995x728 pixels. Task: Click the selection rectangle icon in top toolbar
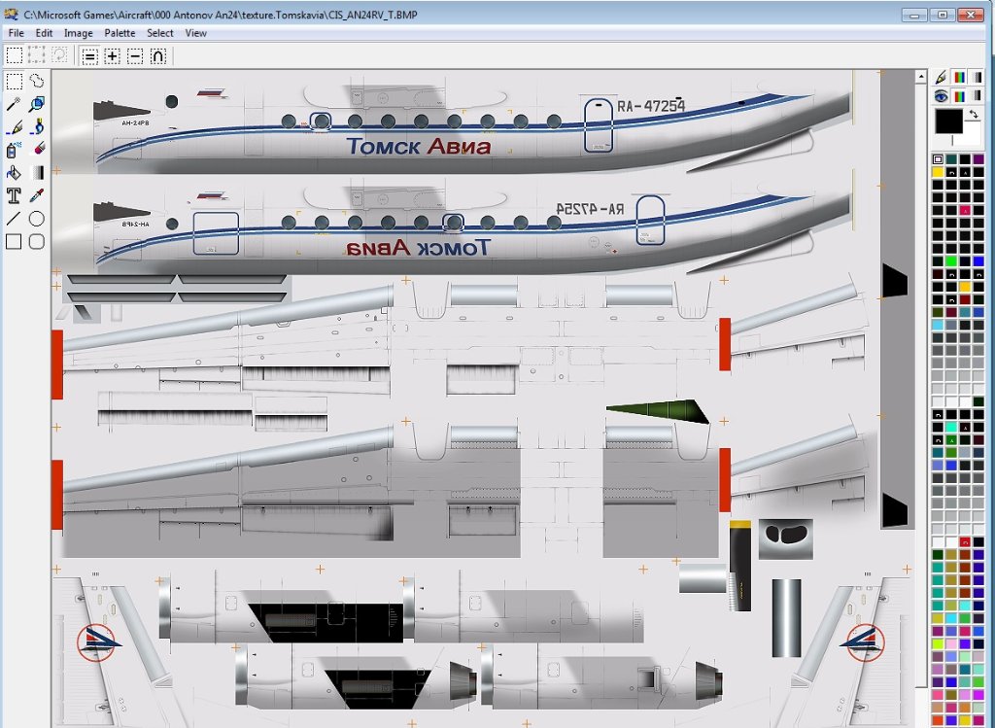14,55
